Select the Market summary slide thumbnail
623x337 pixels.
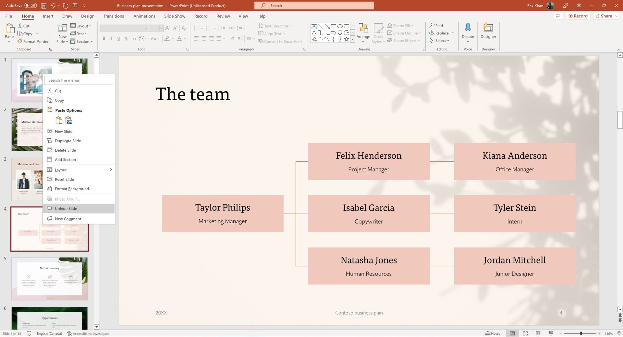point(49,279)
